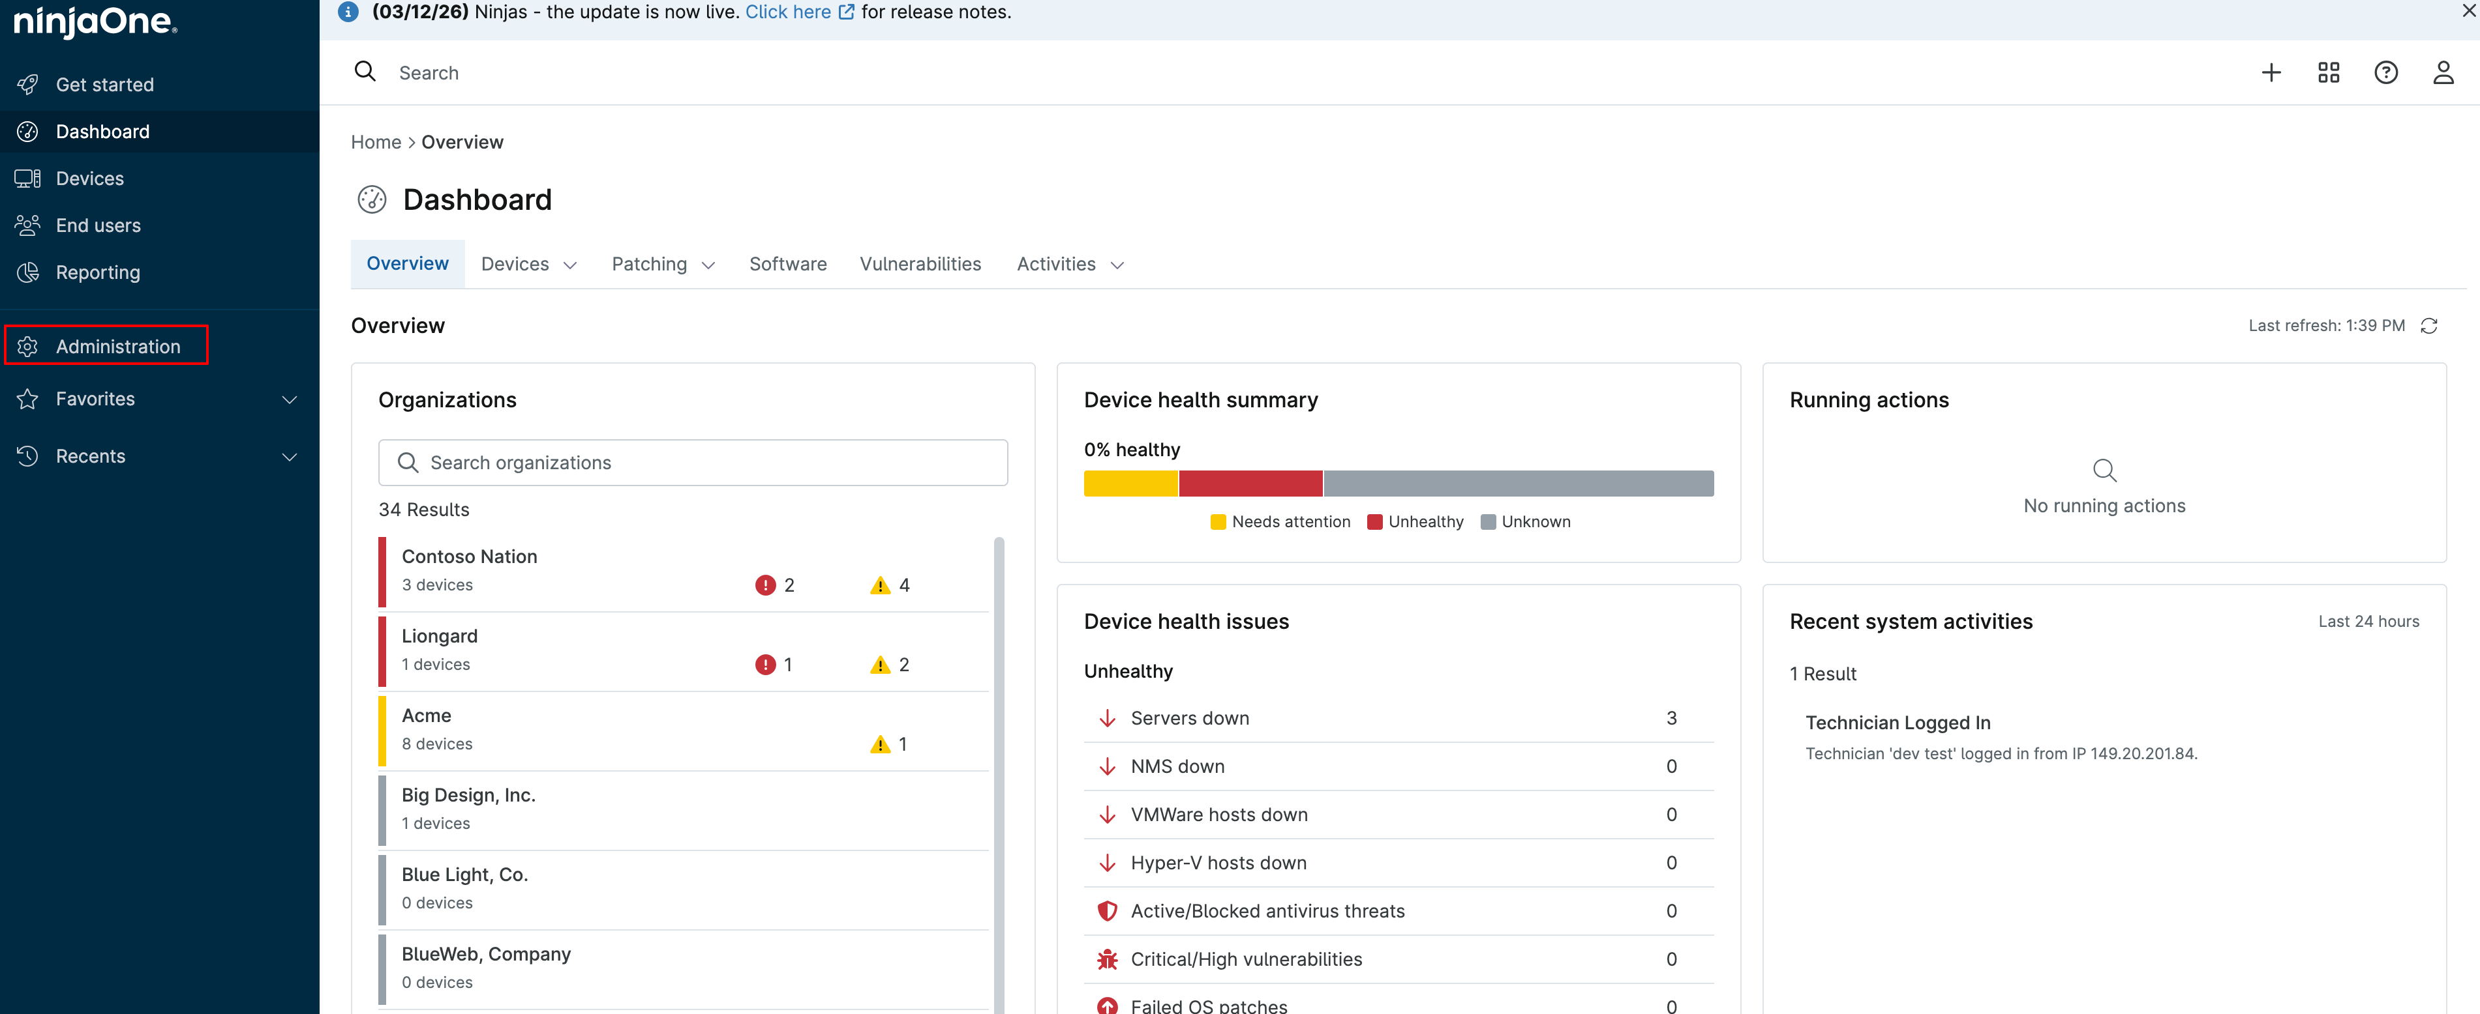Click the Reporting pie chart icon
The width and height of the screenshot is (2480, 1014).
(x=28, y=272)
